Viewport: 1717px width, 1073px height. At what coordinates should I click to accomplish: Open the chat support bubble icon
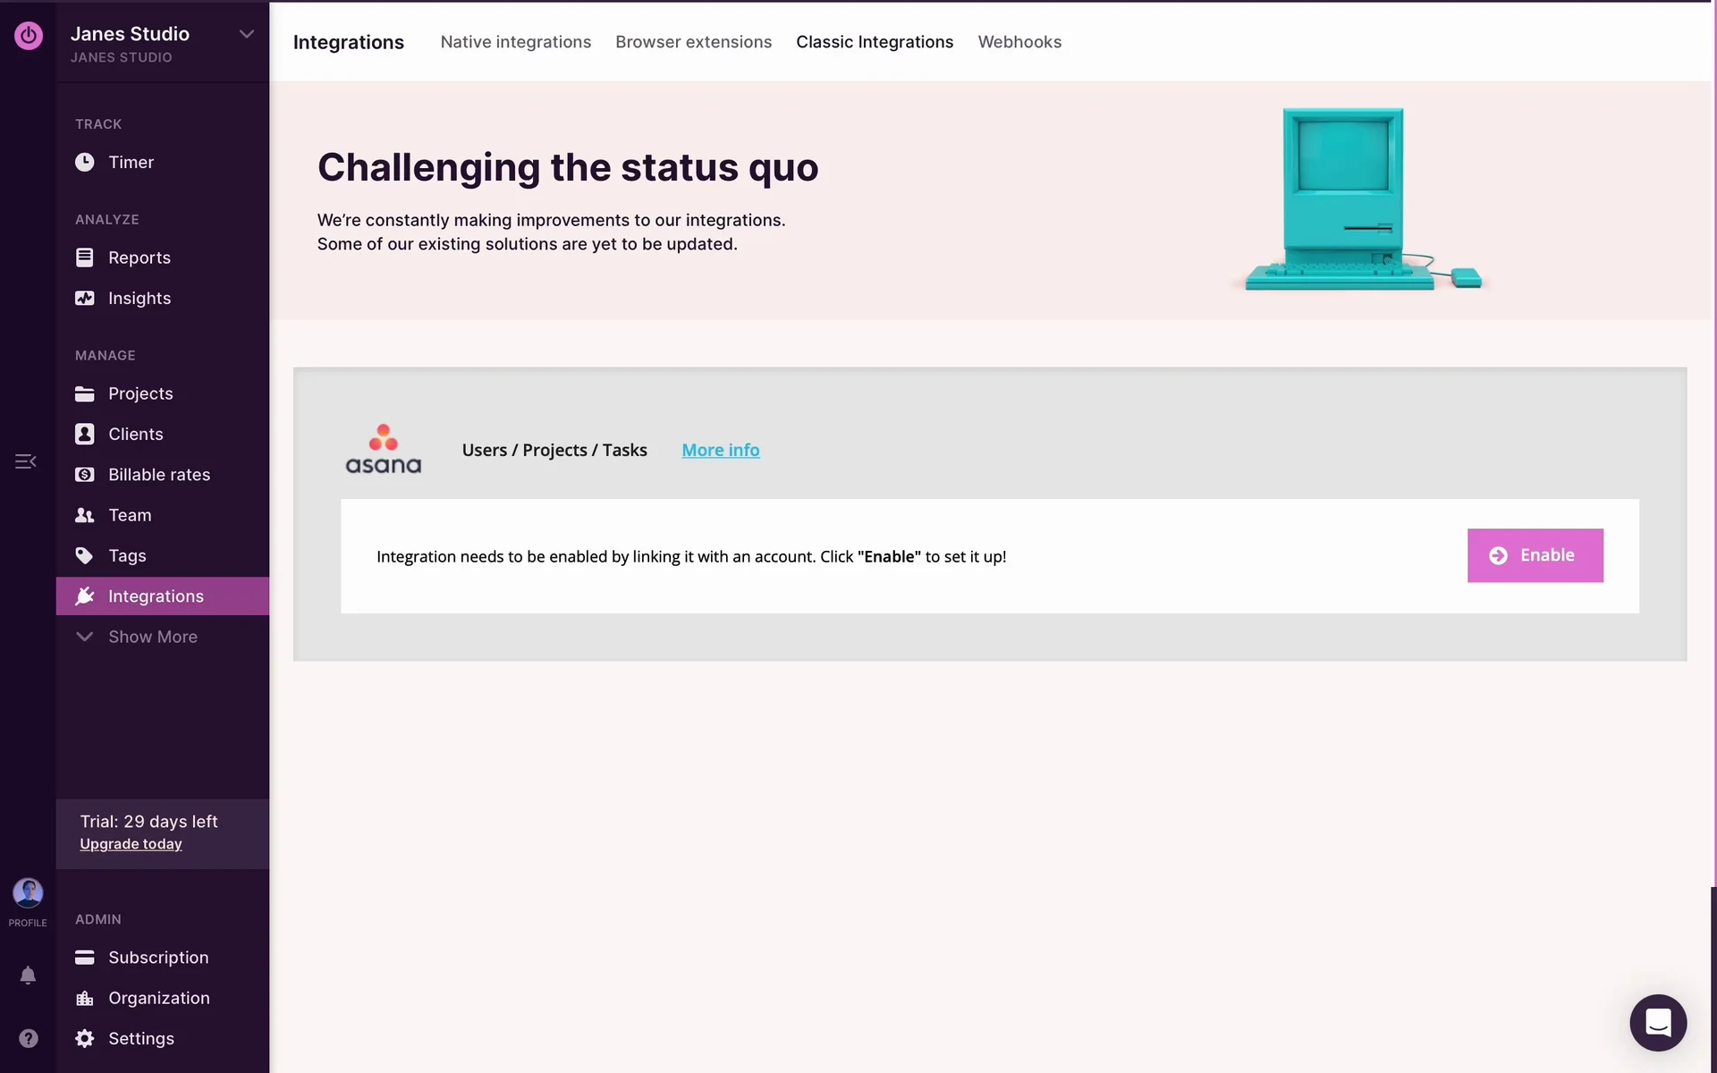[1657, 1022]
